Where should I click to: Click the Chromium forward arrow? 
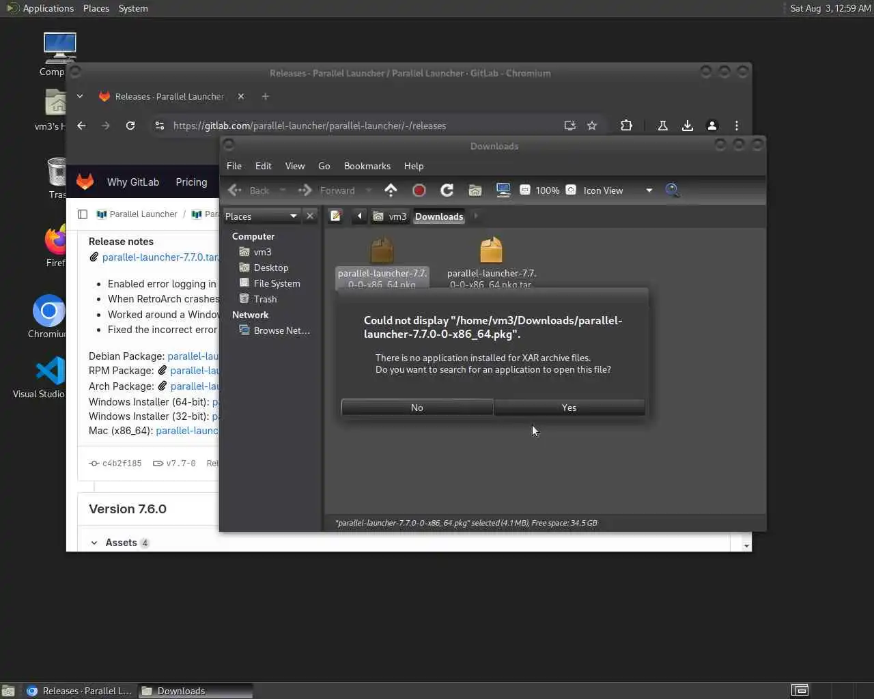pos(105,126)
